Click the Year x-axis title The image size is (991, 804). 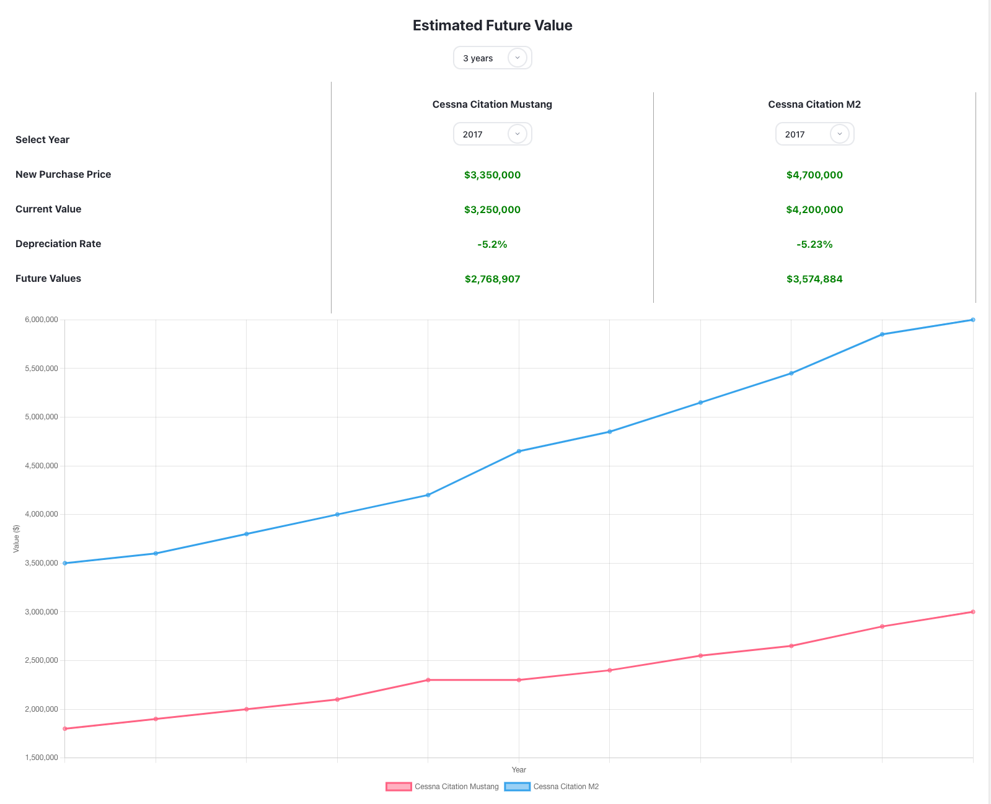point(519,770)
